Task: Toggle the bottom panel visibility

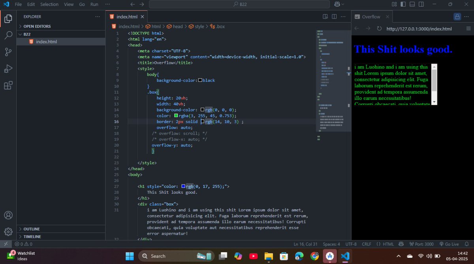Action: 412,4
